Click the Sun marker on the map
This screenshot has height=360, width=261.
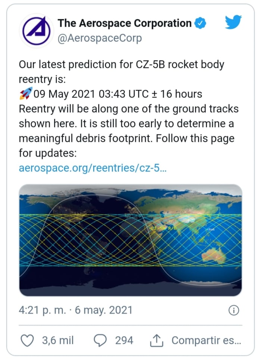click(x=210, y=229)
